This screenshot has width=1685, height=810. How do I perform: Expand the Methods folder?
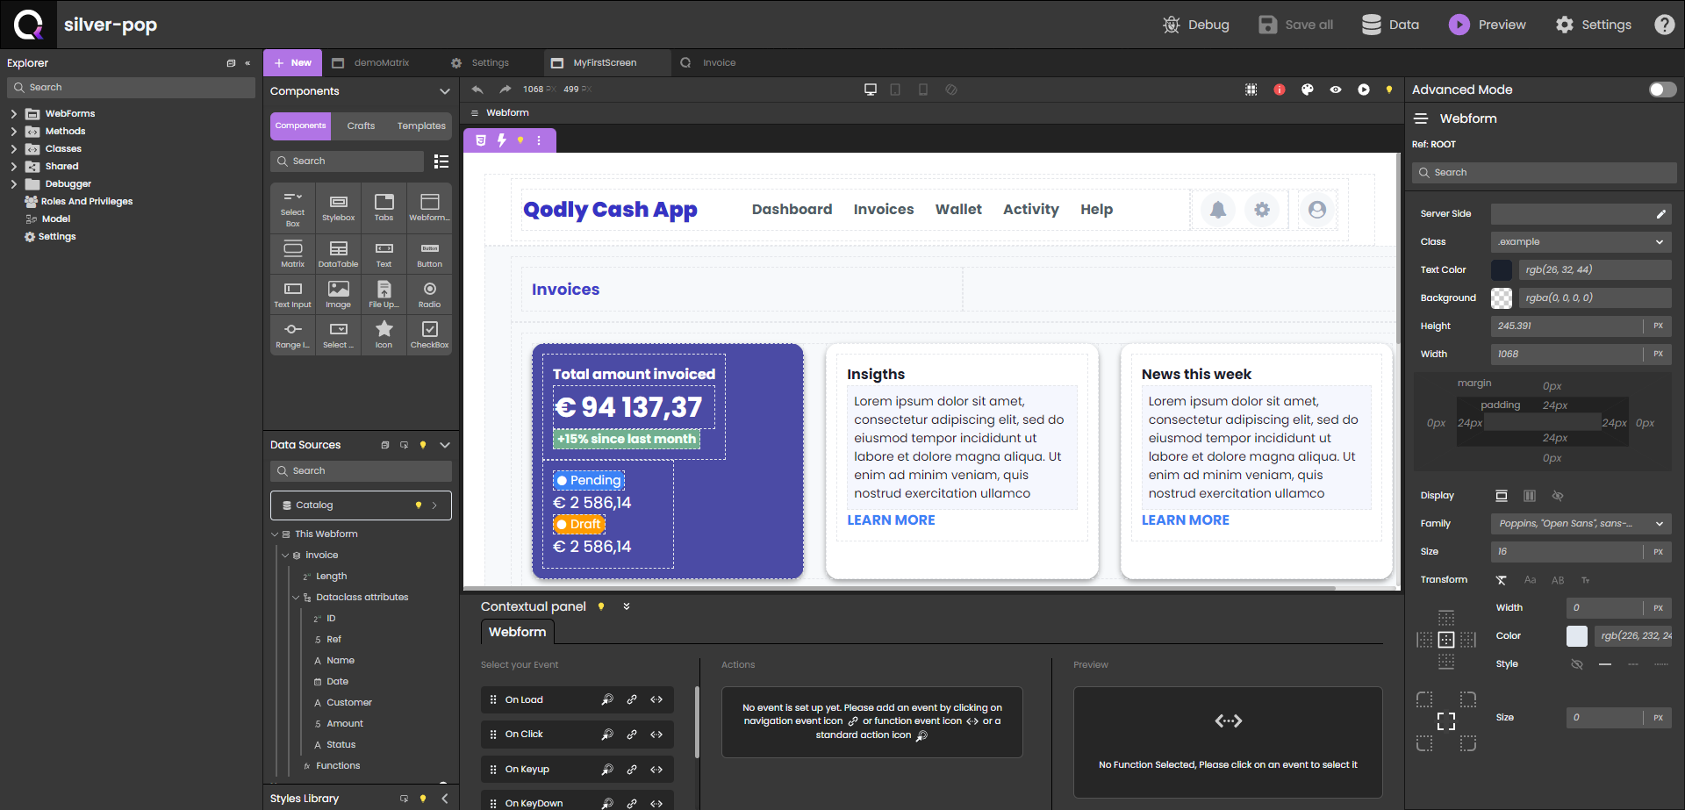click(x=13, y=132)
